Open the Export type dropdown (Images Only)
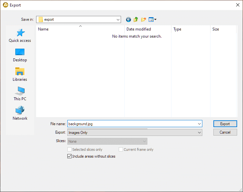Screen dimensions: 243x192 (135, 133)
